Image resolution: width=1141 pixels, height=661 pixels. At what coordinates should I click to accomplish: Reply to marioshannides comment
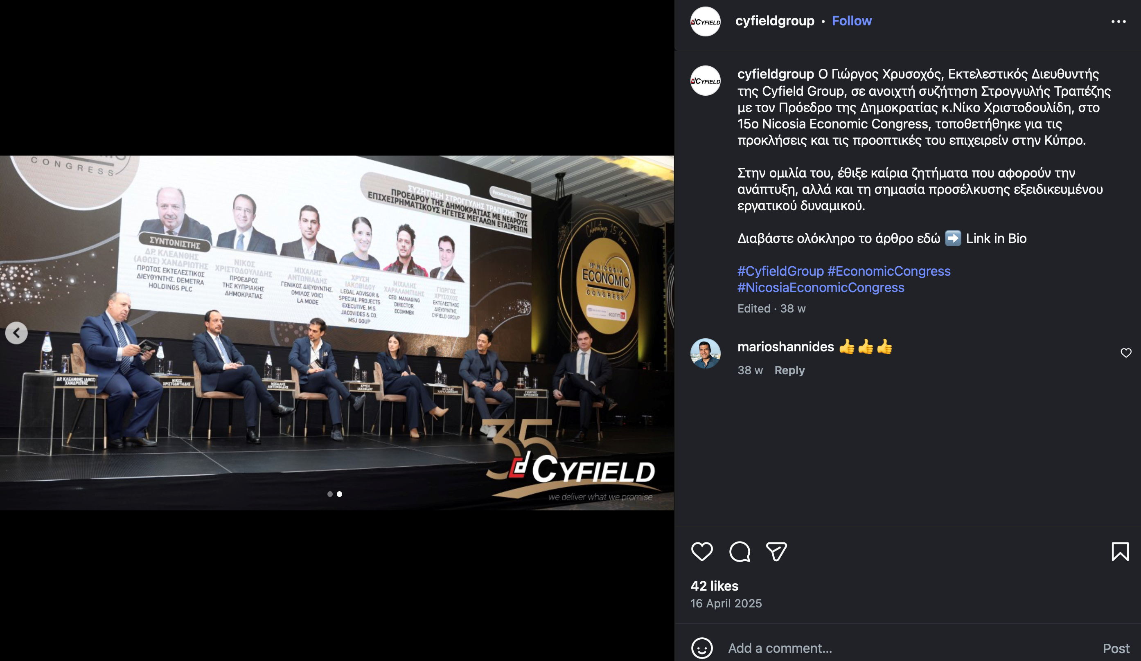(x=789, y=370)
